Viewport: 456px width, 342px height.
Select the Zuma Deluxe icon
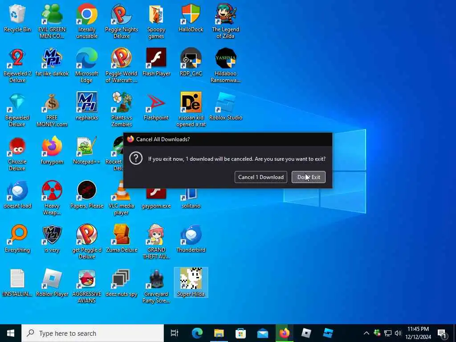coord(122,239)
